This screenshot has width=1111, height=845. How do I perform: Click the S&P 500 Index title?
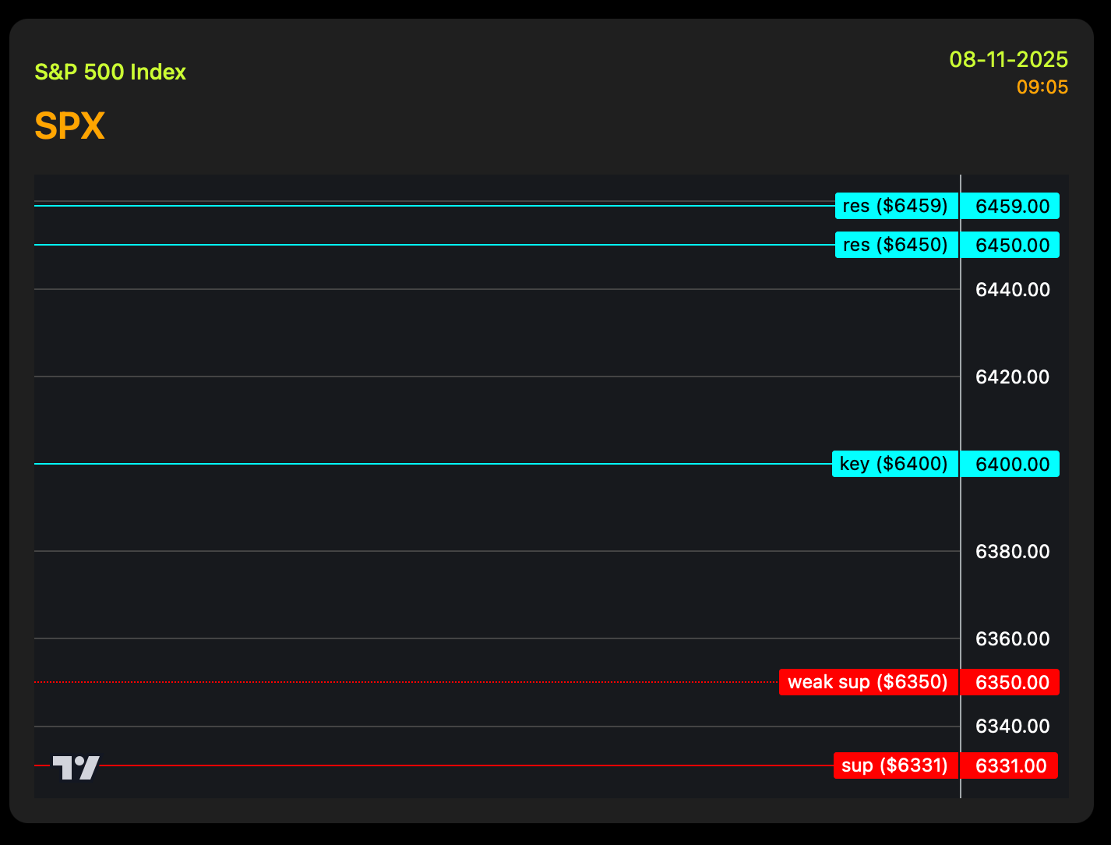point(111,72)
